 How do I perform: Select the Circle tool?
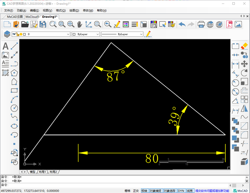(14, 108)
